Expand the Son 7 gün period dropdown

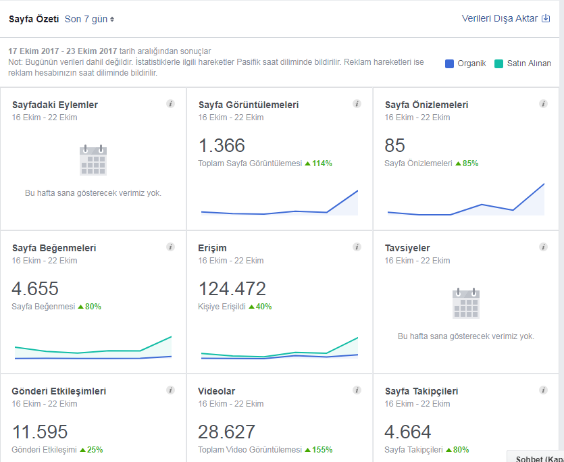pos(89,19)
